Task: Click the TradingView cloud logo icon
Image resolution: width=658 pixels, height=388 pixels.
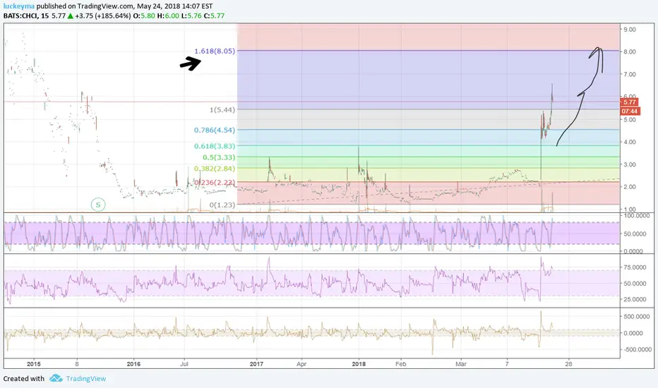Action: [56, 378]
